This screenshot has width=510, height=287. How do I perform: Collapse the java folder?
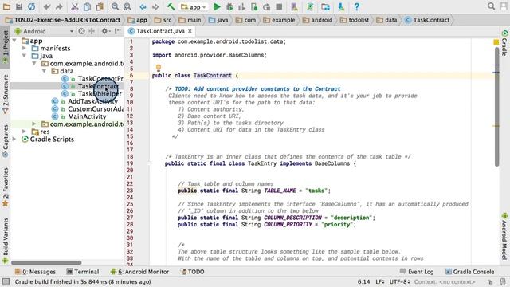25,56
